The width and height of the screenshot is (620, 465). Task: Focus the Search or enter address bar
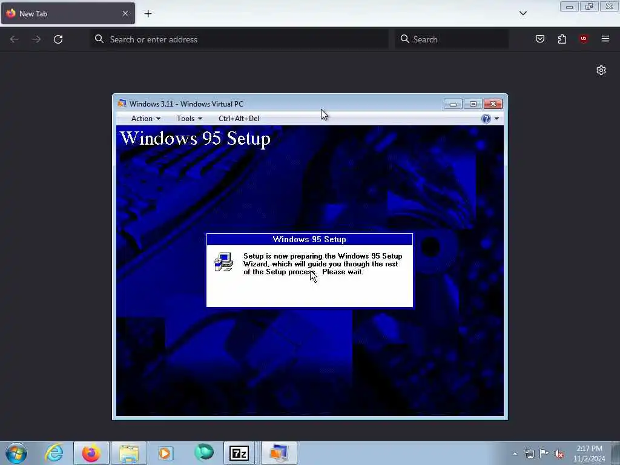pos(239,39)
